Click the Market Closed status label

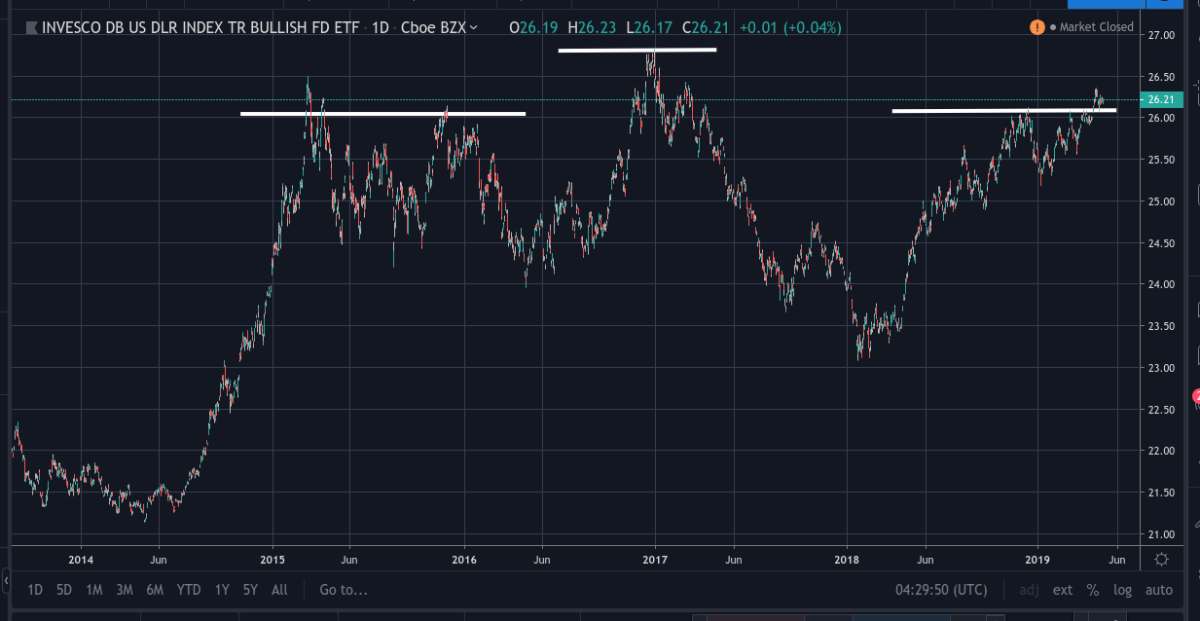[x=1096, y=27]
